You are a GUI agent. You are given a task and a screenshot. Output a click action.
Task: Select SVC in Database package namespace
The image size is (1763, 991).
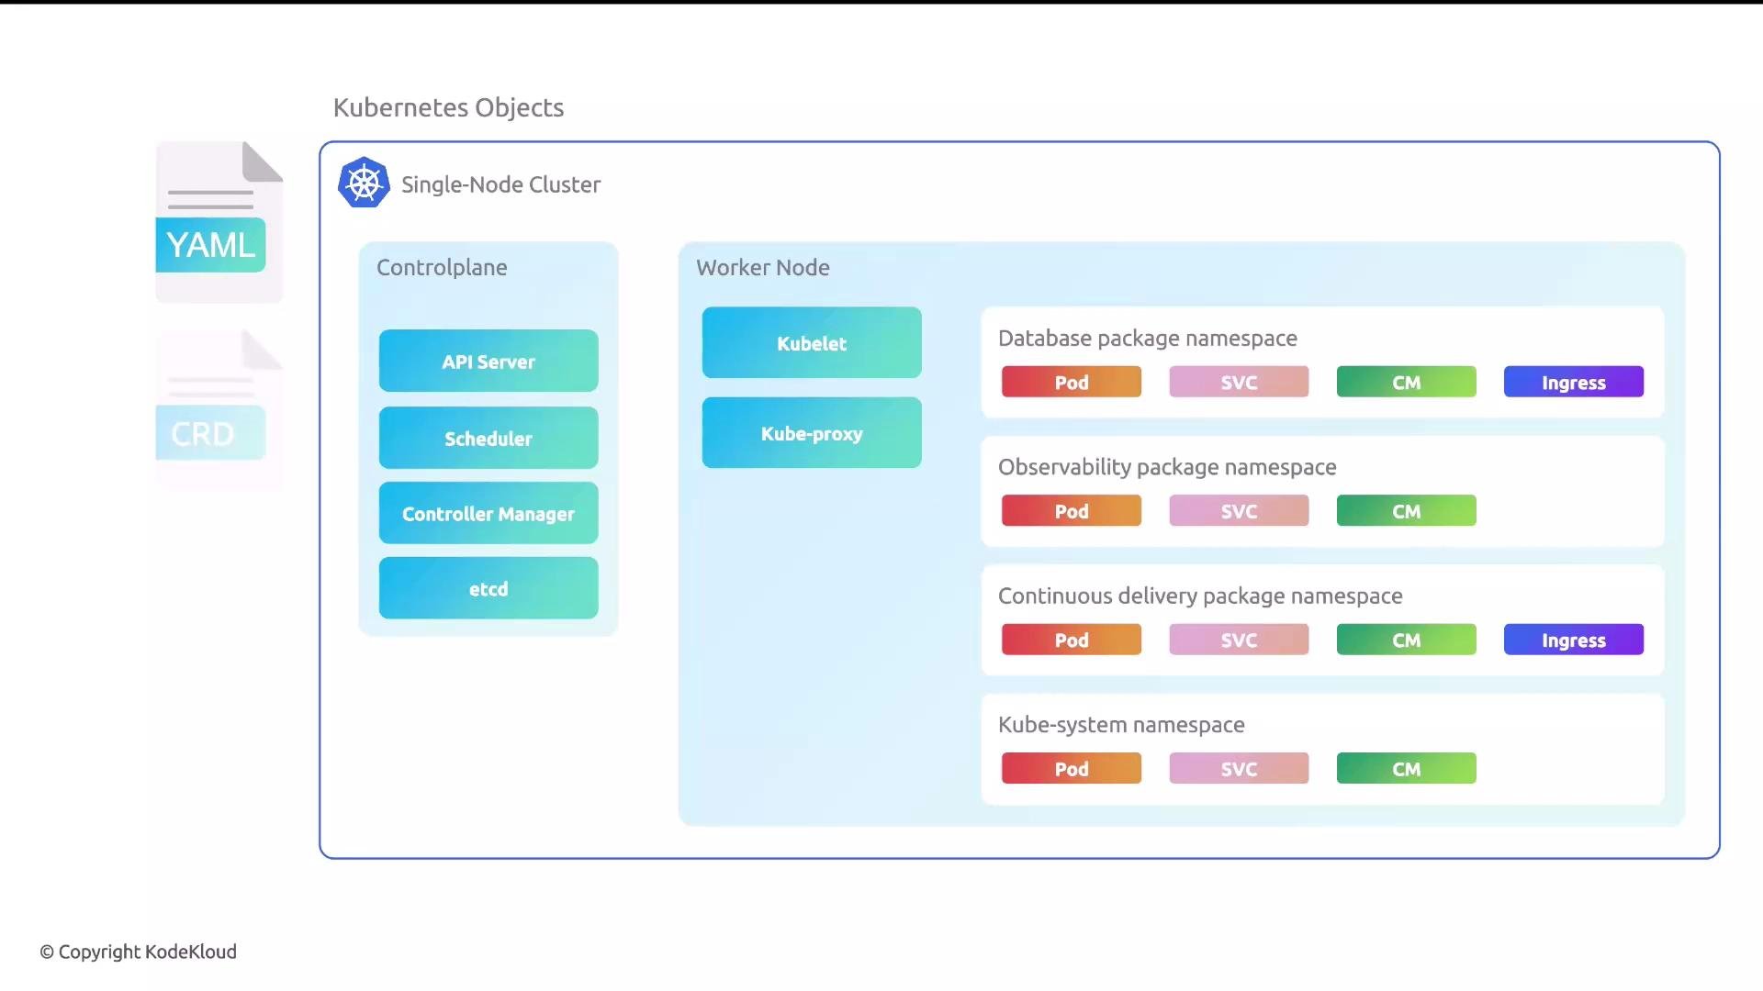tap(1239, 382)
